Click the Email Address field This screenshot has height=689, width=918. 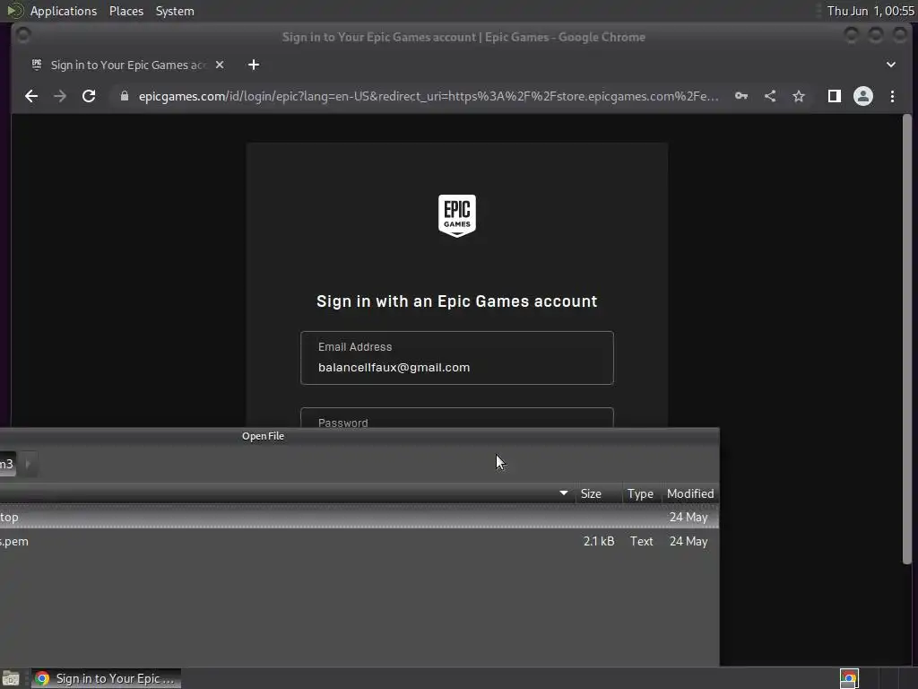tap(456, 358)
